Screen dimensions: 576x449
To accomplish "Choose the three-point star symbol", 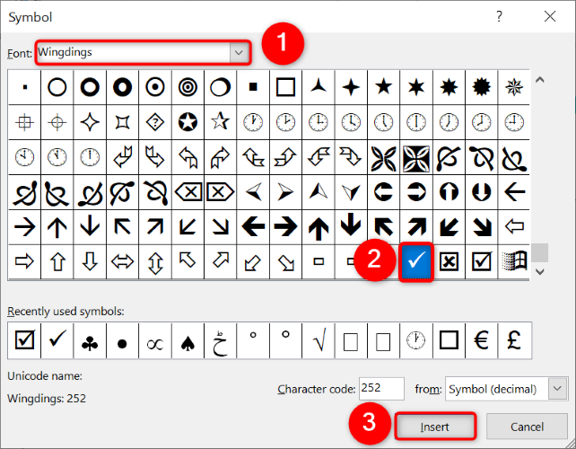I will click(319, 87).
